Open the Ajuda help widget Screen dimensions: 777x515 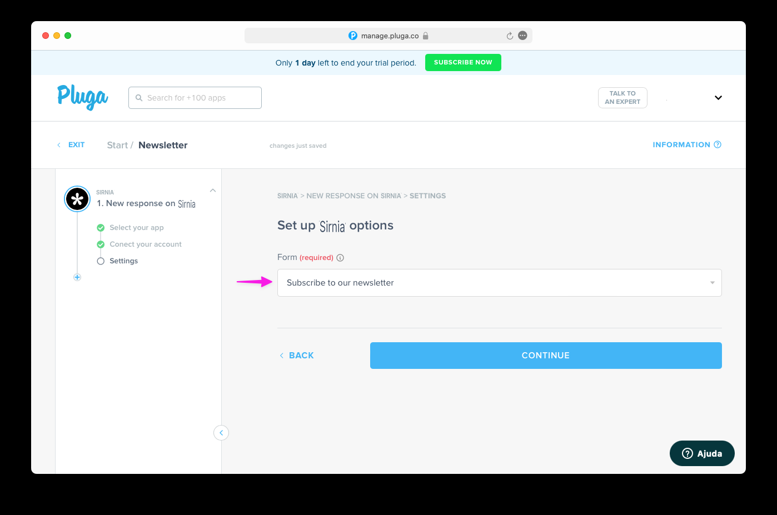(x=702, y=453)
